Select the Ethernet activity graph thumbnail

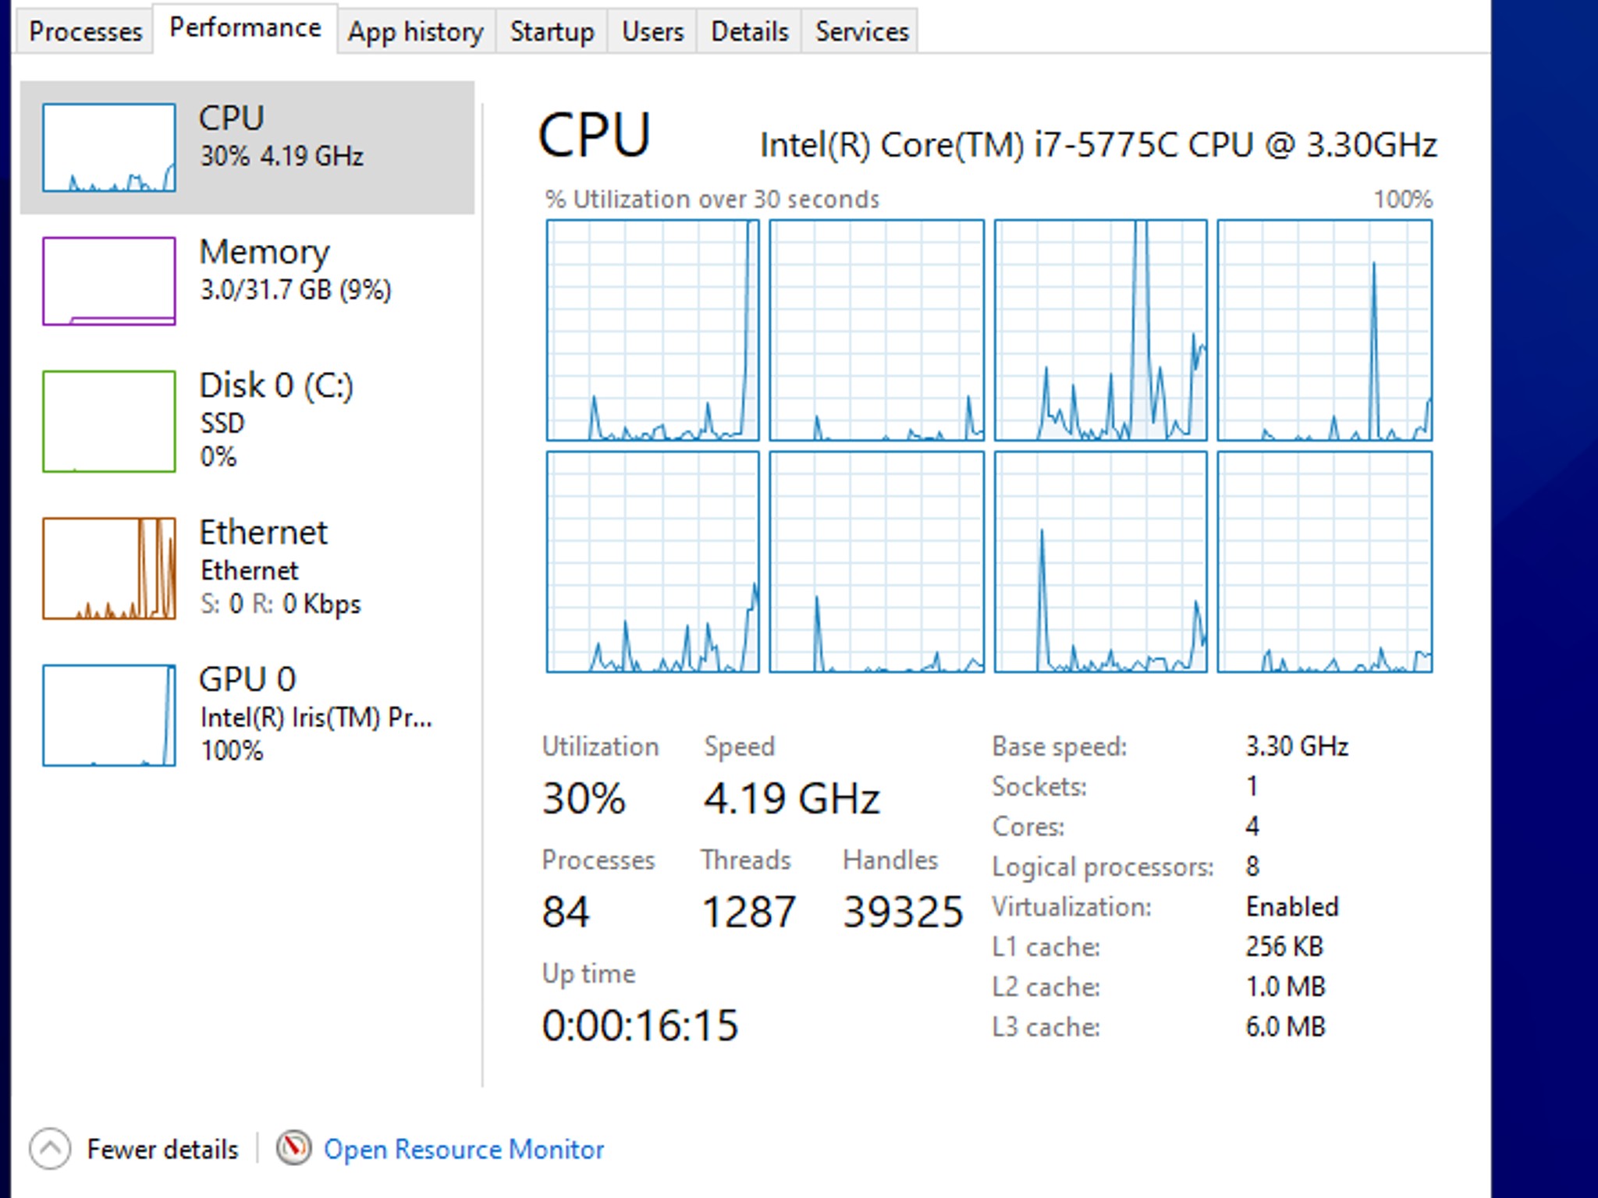click(109, 568)
